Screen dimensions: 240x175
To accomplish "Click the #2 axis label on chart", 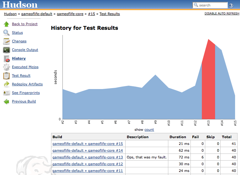I will click(62, 122).
